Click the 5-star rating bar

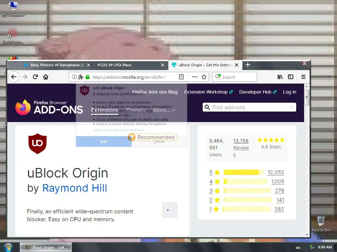(244, 172)
